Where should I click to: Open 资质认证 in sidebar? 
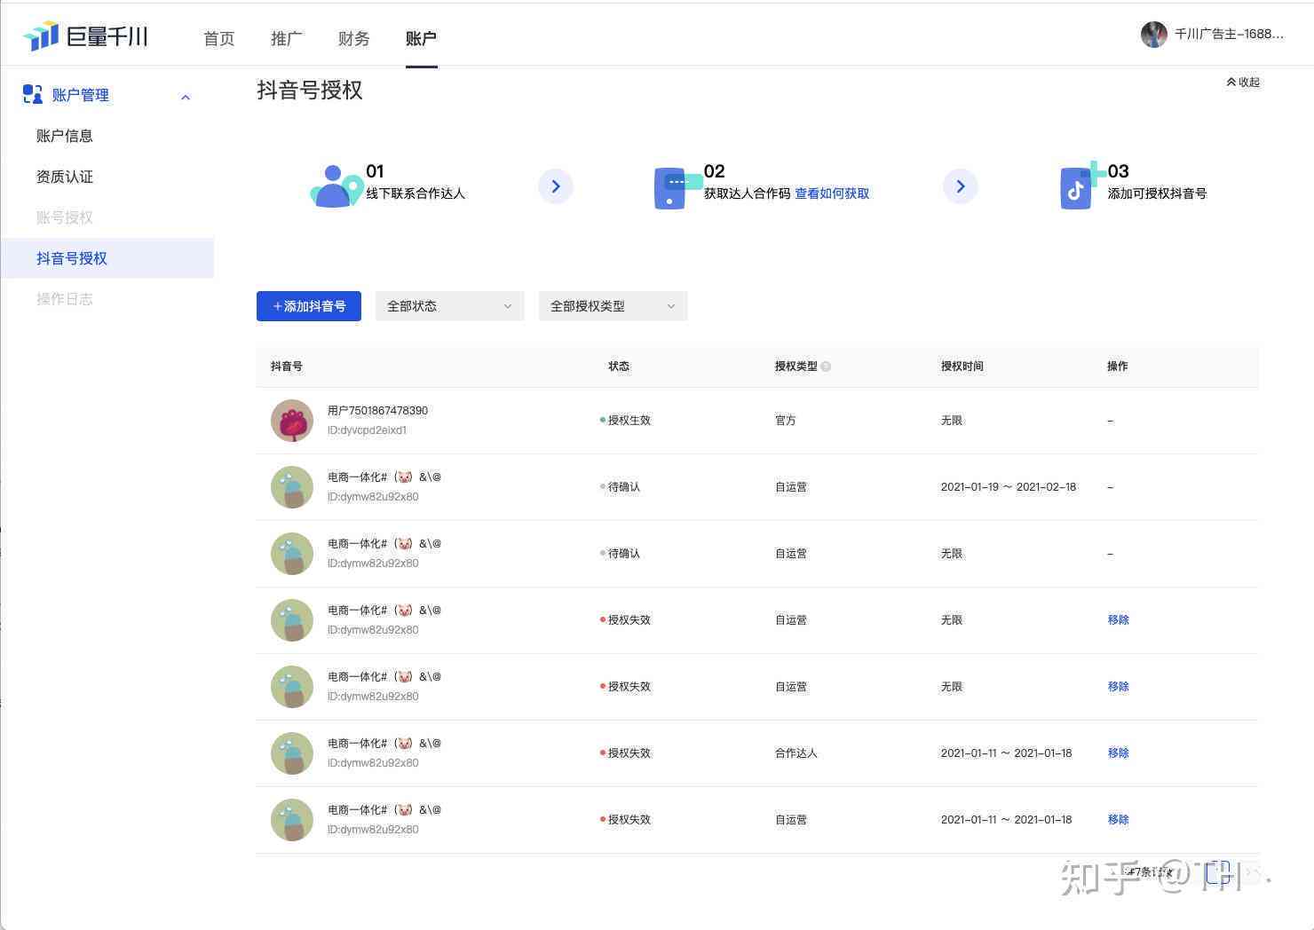[64, 177]
